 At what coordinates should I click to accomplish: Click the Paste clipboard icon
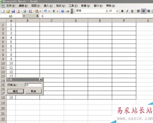tap(37, 11)
